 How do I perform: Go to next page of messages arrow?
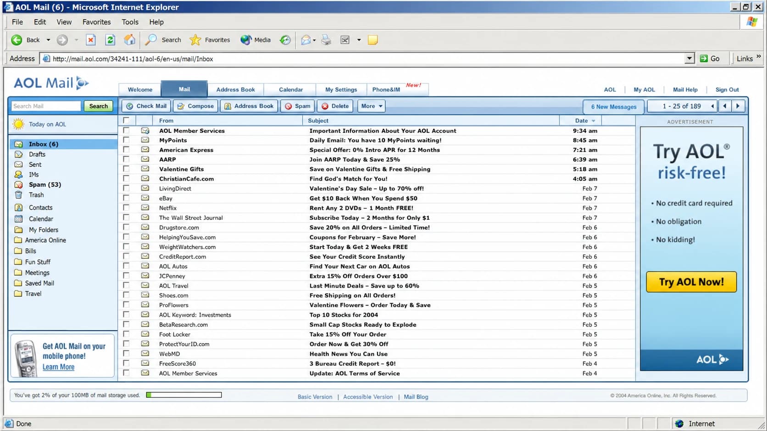click(738, 106)
